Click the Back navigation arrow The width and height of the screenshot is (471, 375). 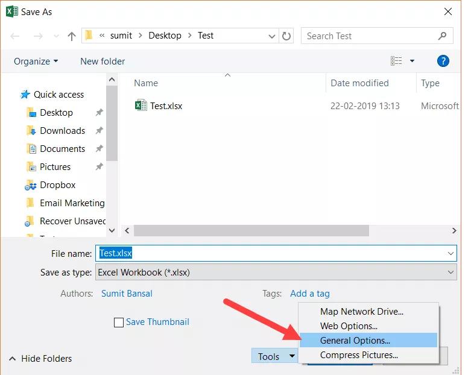14,36
